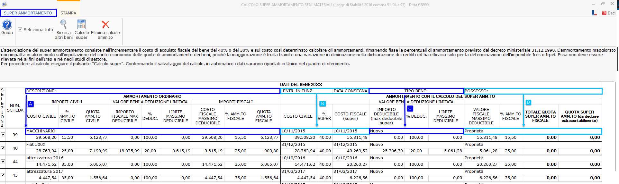Click TOTALE QUOTA SUPER AMM.TO FISCALE header
Viewport: 619px width, 184px height.
tap(540, 116)
